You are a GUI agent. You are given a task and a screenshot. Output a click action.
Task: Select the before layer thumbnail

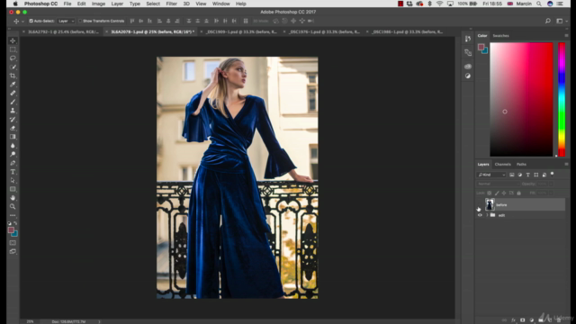(x=490, y=204)
